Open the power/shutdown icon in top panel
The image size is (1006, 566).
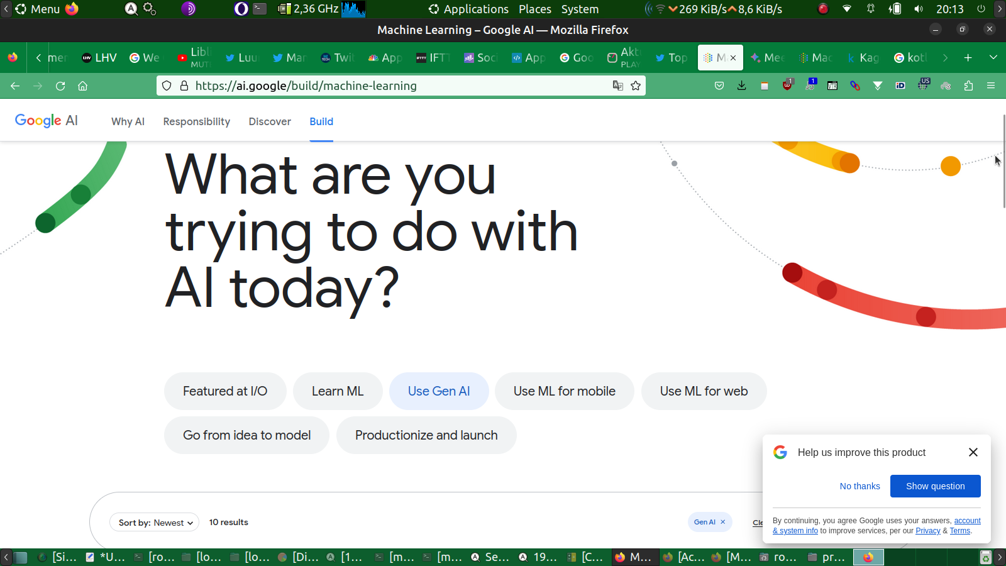[x=981, y=9]
